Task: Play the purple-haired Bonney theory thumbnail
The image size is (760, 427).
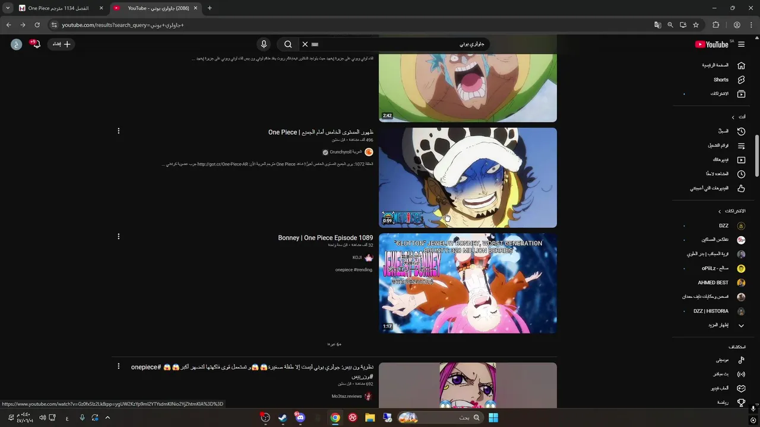Action: pyautogui.click(x=468, y=385)
